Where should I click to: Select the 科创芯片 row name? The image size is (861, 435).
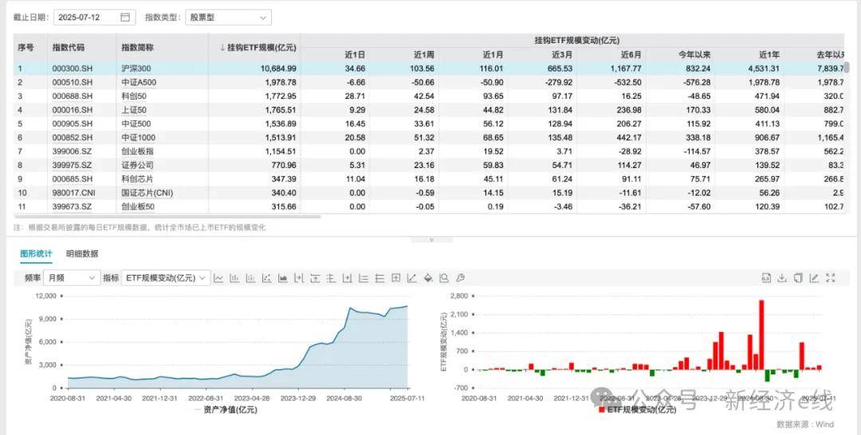(137, 178)
